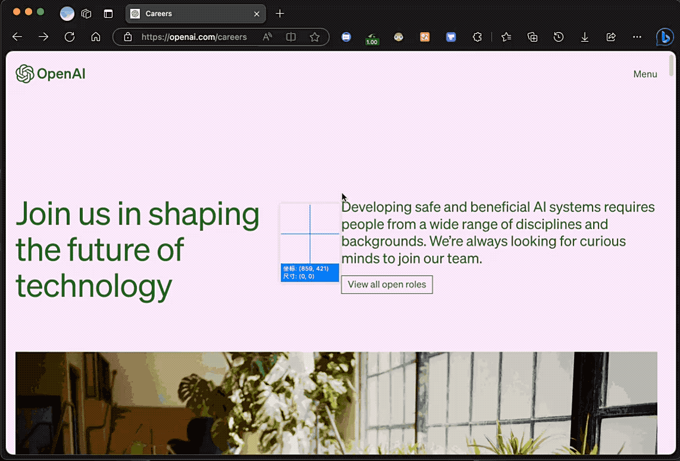Click heading 'Join us in shaping'

click(x=138, y=214)
